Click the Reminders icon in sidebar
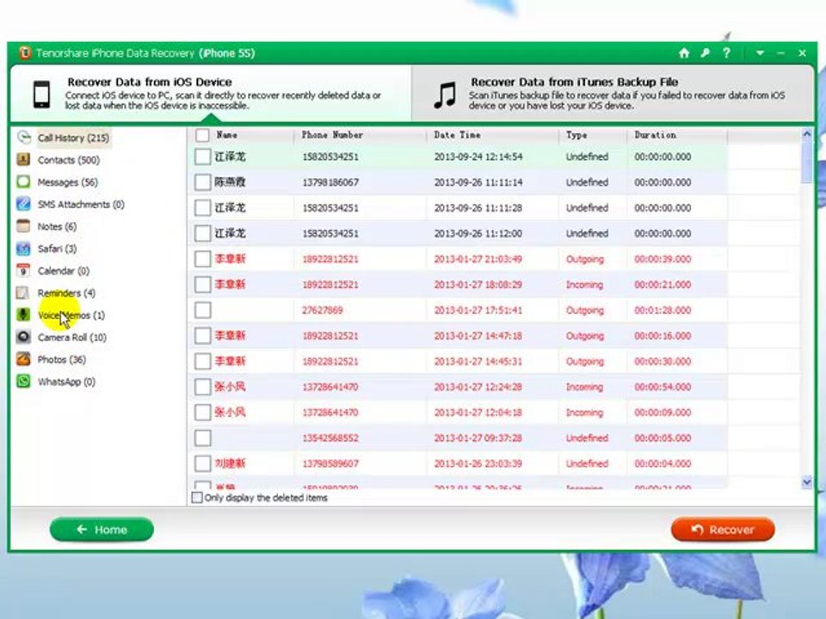This screenshot has width=826, height=619. 23,292
